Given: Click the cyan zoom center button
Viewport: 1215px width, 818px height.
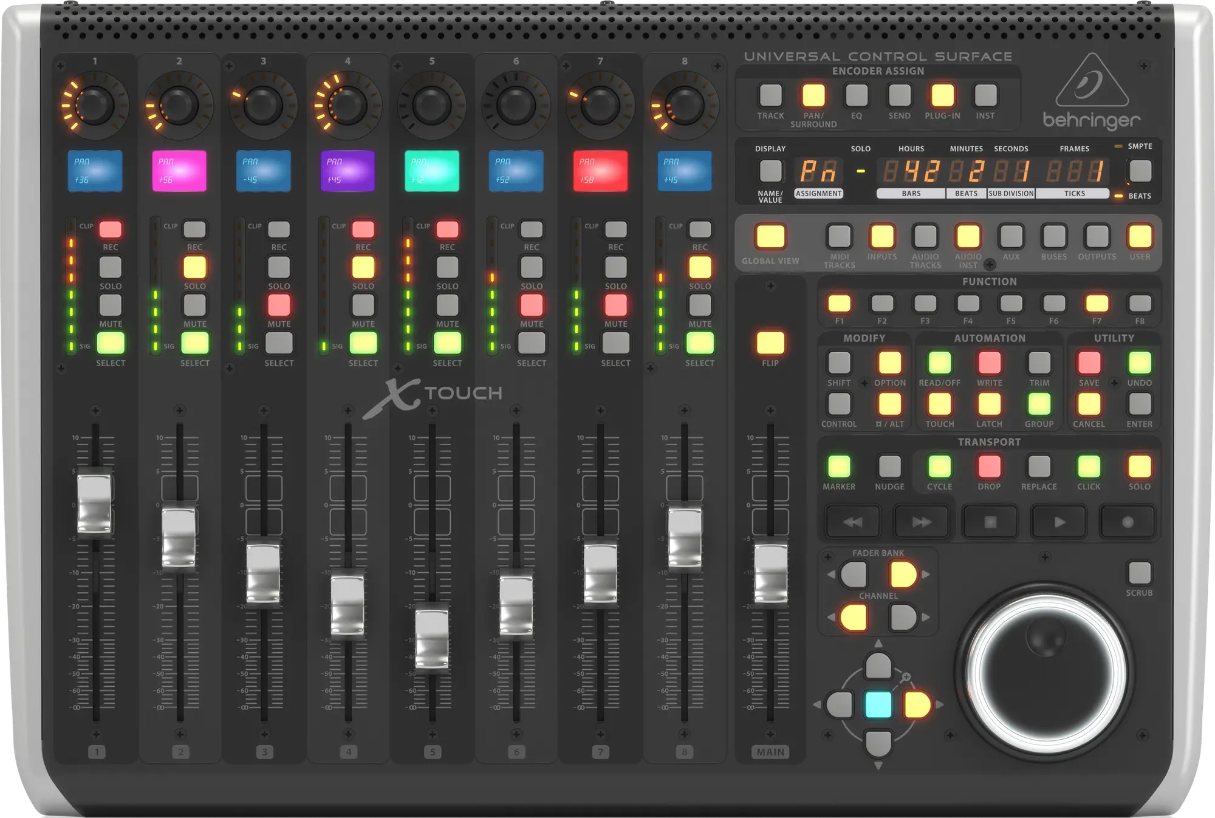Looking at the screenshot, I should pyautogui.click(x=878, y=705).
